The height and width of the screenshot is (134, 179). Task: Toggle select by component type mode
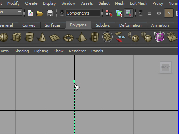(x=129, y=13)
